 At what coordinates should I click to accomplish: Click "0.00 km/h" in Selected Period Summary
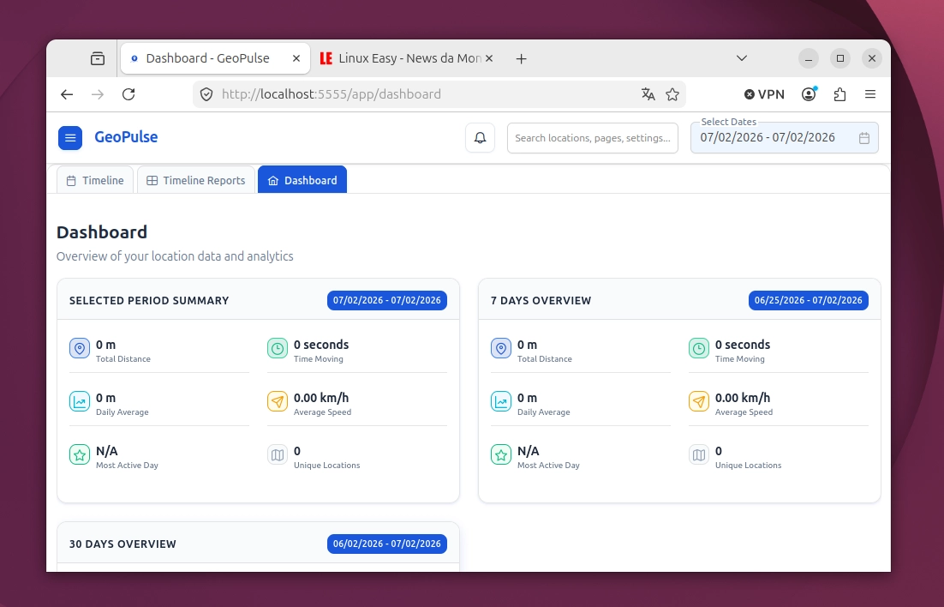(321, 398)
